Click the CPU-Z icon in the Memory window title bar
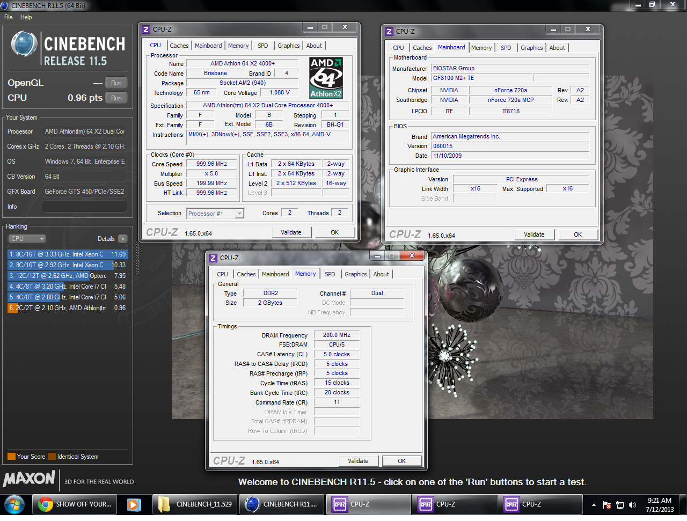This screenshot has width=687, height=521. point(213,258)
